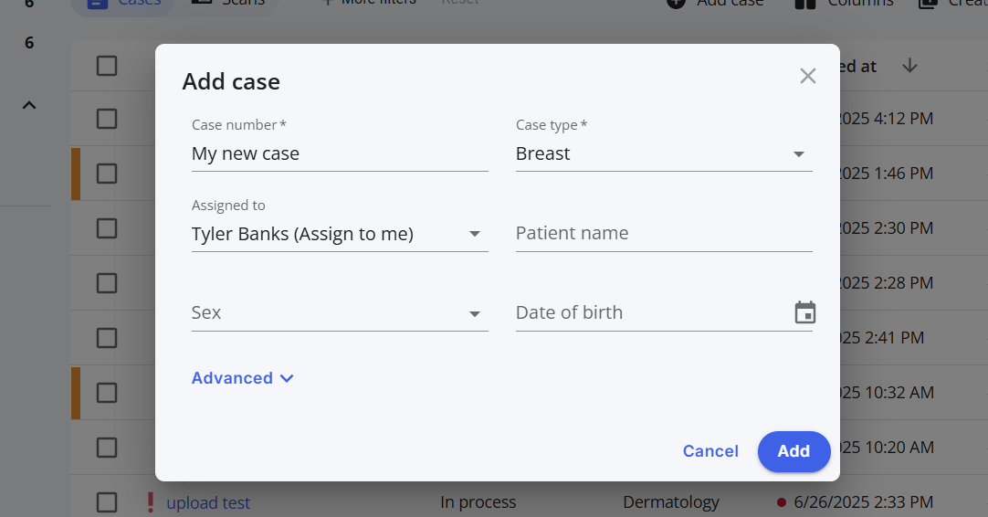The image size is (988, 517).
Task: Open the Case type dropdown showing Breast
Action: click(x=664, y=153)
